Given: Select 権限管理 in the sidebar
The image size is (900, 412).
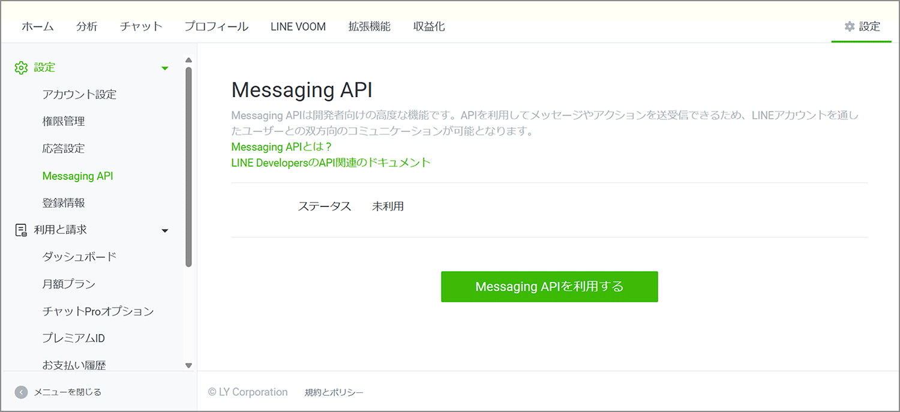Looking at the screenshot, I should (64, 121).
